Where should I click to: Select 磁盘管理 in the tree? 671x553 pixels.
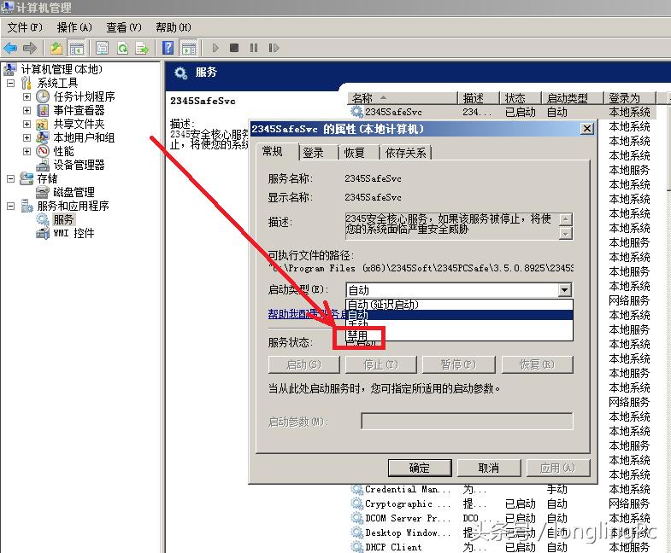tap(74, 192)
